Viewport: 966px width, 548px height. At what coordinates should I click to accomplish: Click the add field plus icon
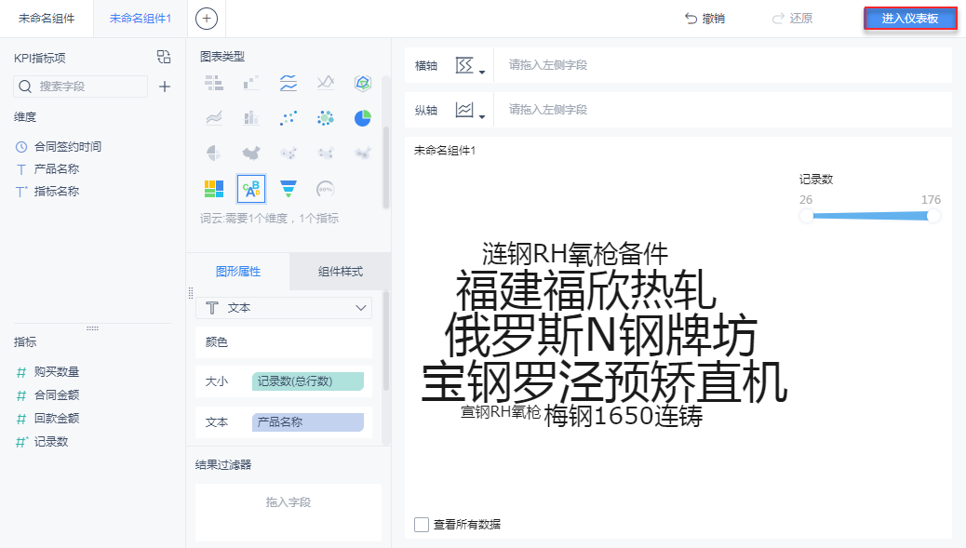click(165, 87)
